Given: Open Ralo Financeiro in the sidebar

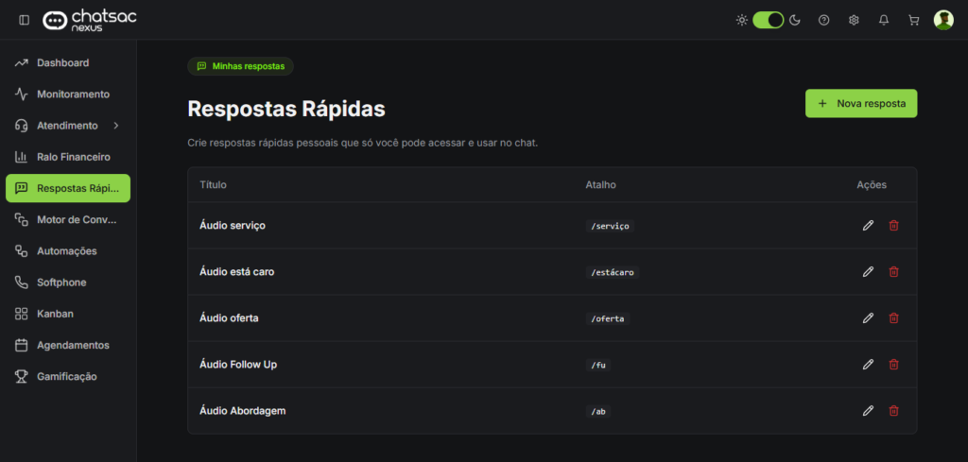Looking at the screenshot, I should pyautogui.click(x=68, y=157).
